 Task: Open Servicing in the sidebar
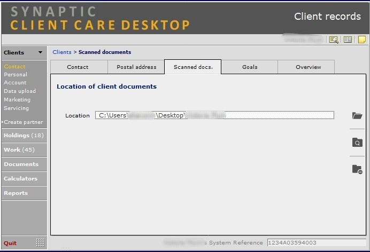pos(16,108)
